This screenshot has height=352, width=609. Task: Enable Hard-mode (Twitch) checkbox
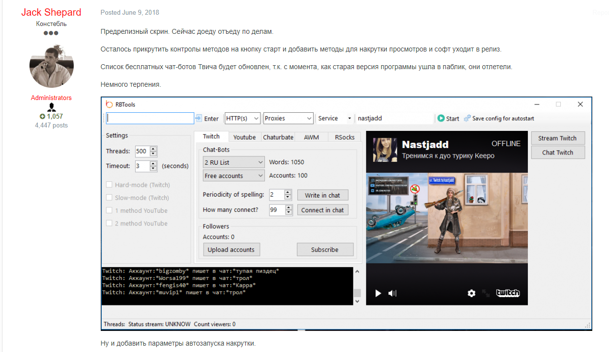(x=109, y=185)
